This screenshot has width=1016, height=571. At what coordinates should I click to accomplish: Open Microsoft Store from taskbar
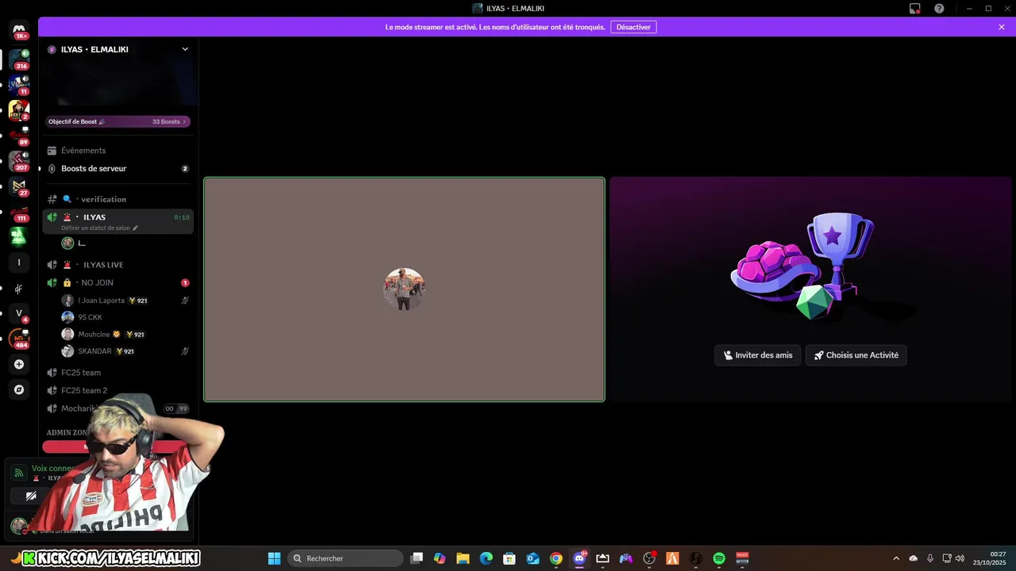pyautogui.click(x=510, y=558)
